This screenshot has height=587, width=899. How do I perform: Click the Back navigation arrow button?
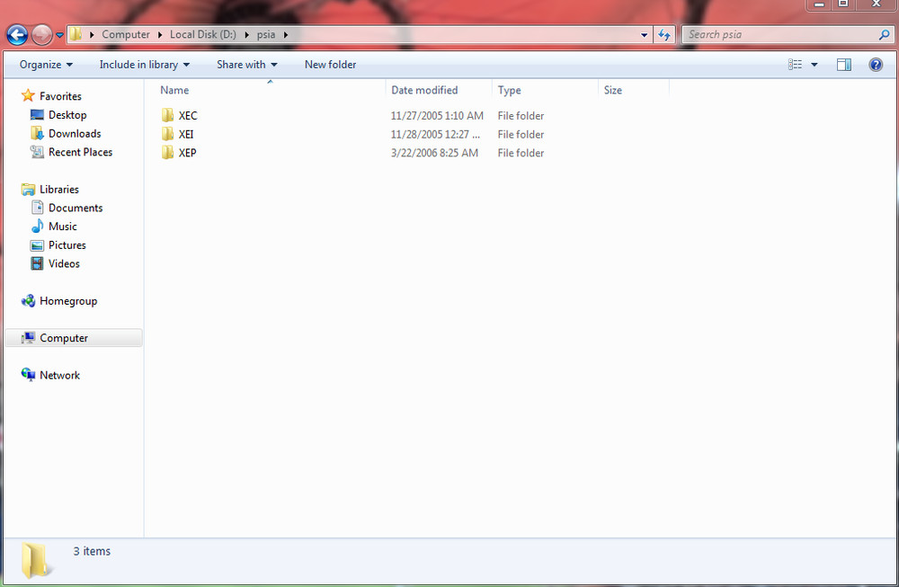coord(17,35)
